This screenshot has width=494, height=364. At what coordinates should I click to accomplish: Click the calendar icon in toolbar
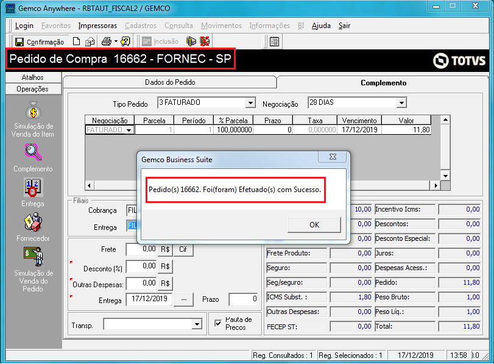pos(274,41)
